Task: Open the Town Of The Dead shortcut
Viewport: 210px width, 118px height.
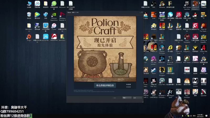Action: click(203, 28)
